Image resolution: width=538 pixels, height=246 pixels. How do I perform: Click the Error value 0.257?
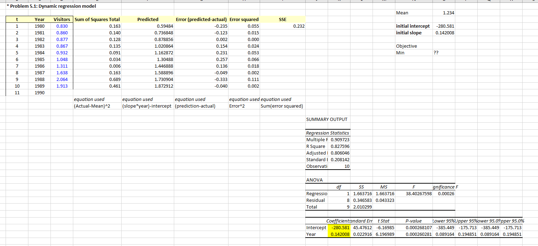(222, 60)
